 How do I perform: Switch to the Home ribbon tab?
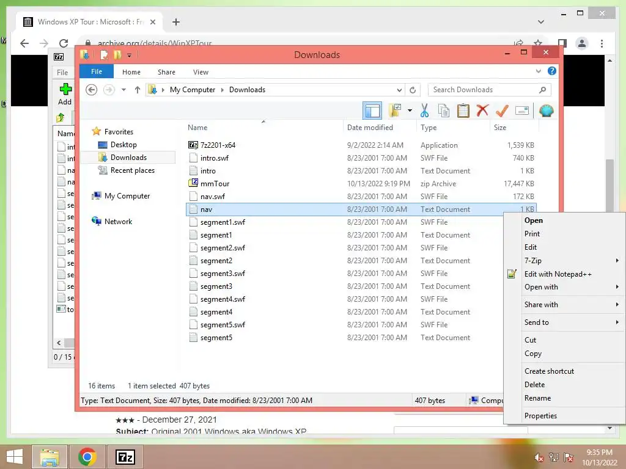click(131, 72)
